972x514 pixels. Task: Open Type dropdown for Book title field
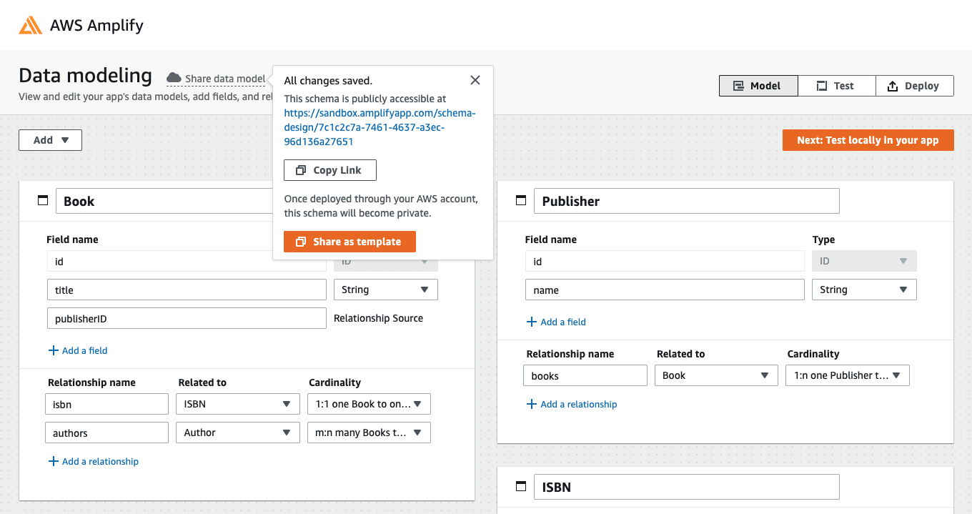point(386,290)
